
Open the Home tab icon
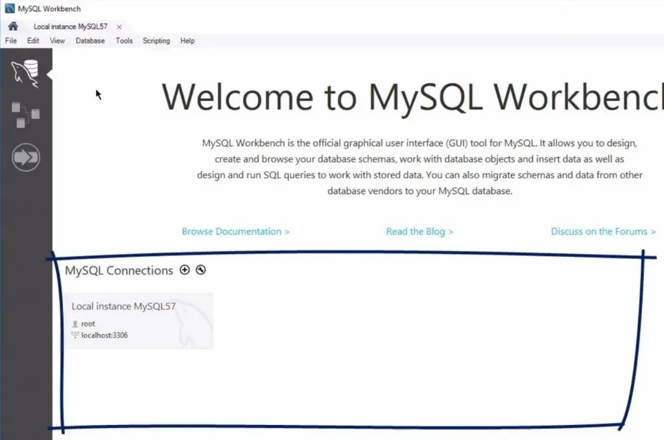tap(12, 27)
